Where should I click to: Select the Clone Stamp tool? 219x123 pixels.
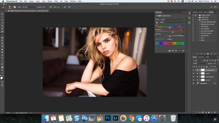pos(2,38)
